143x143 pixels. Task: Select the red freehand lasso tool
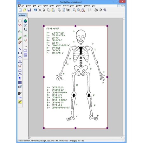click(20, 25)
